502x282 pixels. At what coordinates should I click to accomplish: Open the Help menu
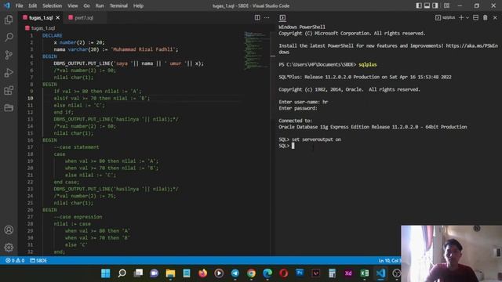(138, 5)
